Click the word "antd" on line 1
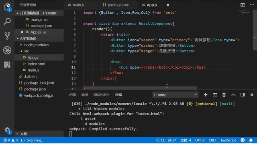 (x=170, y=12)
